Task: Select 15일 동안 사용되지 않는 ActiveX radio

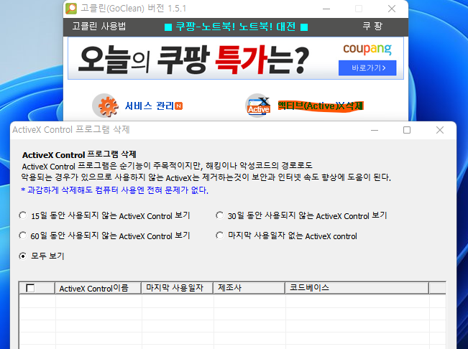Action: 23,215
